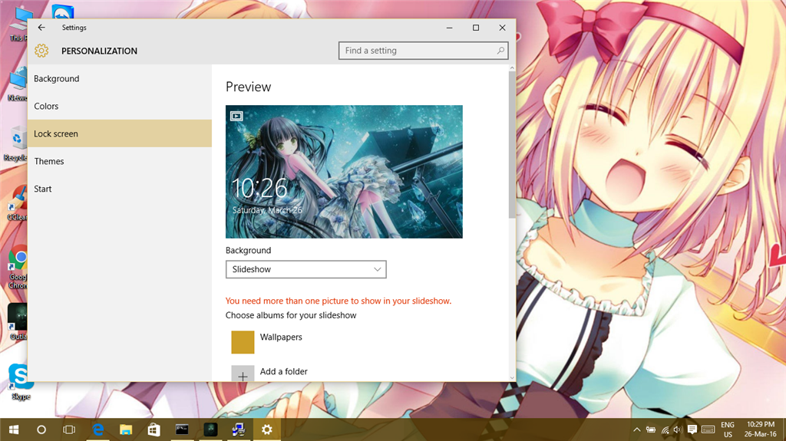Open the Start settings page
Image resolution: width=786 pixels, height=441 pixels.
point(119,189)
